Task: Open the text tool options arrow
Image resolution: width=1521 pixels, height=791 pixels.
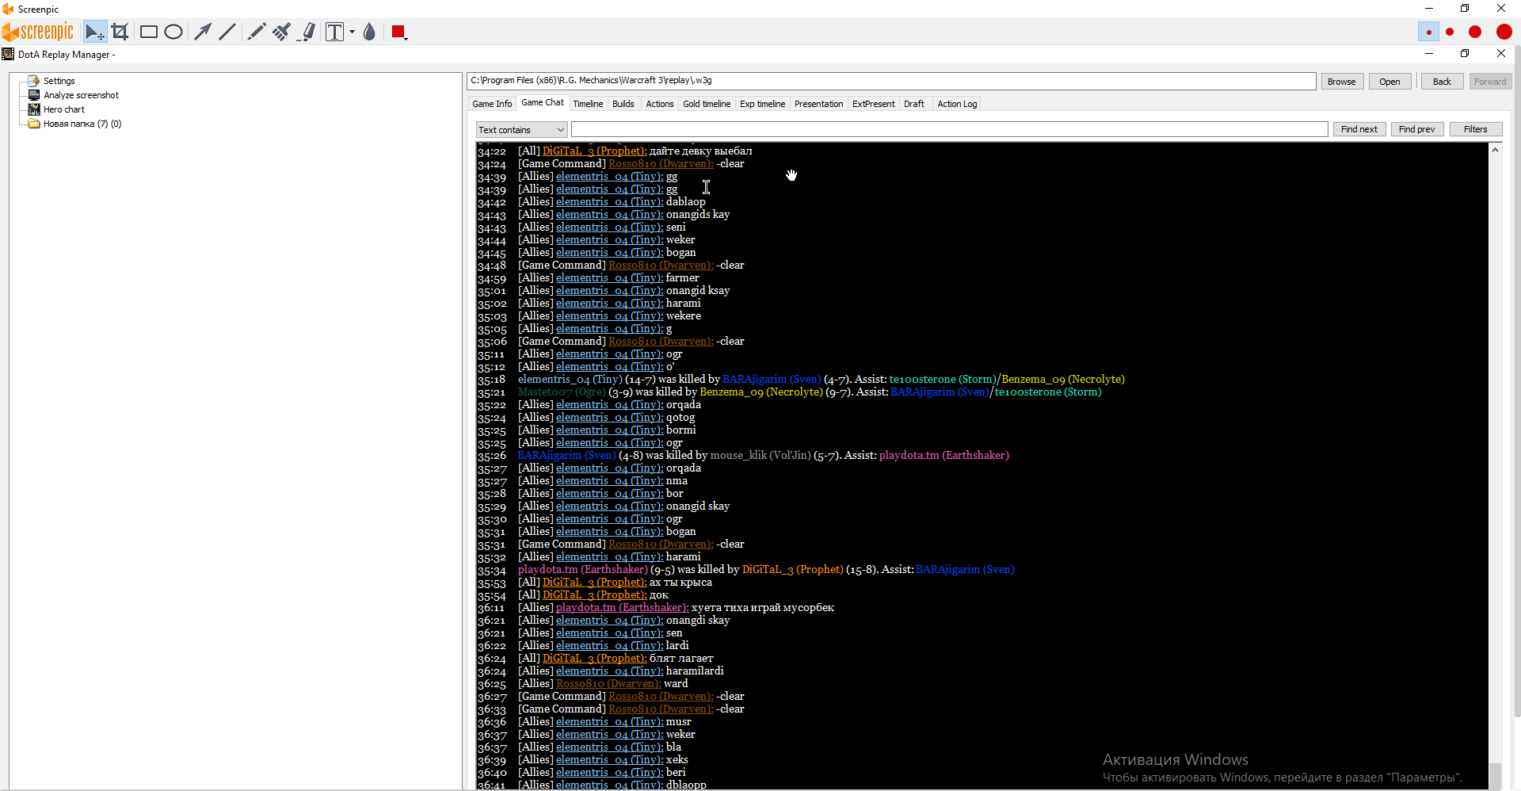Action: 352,32
